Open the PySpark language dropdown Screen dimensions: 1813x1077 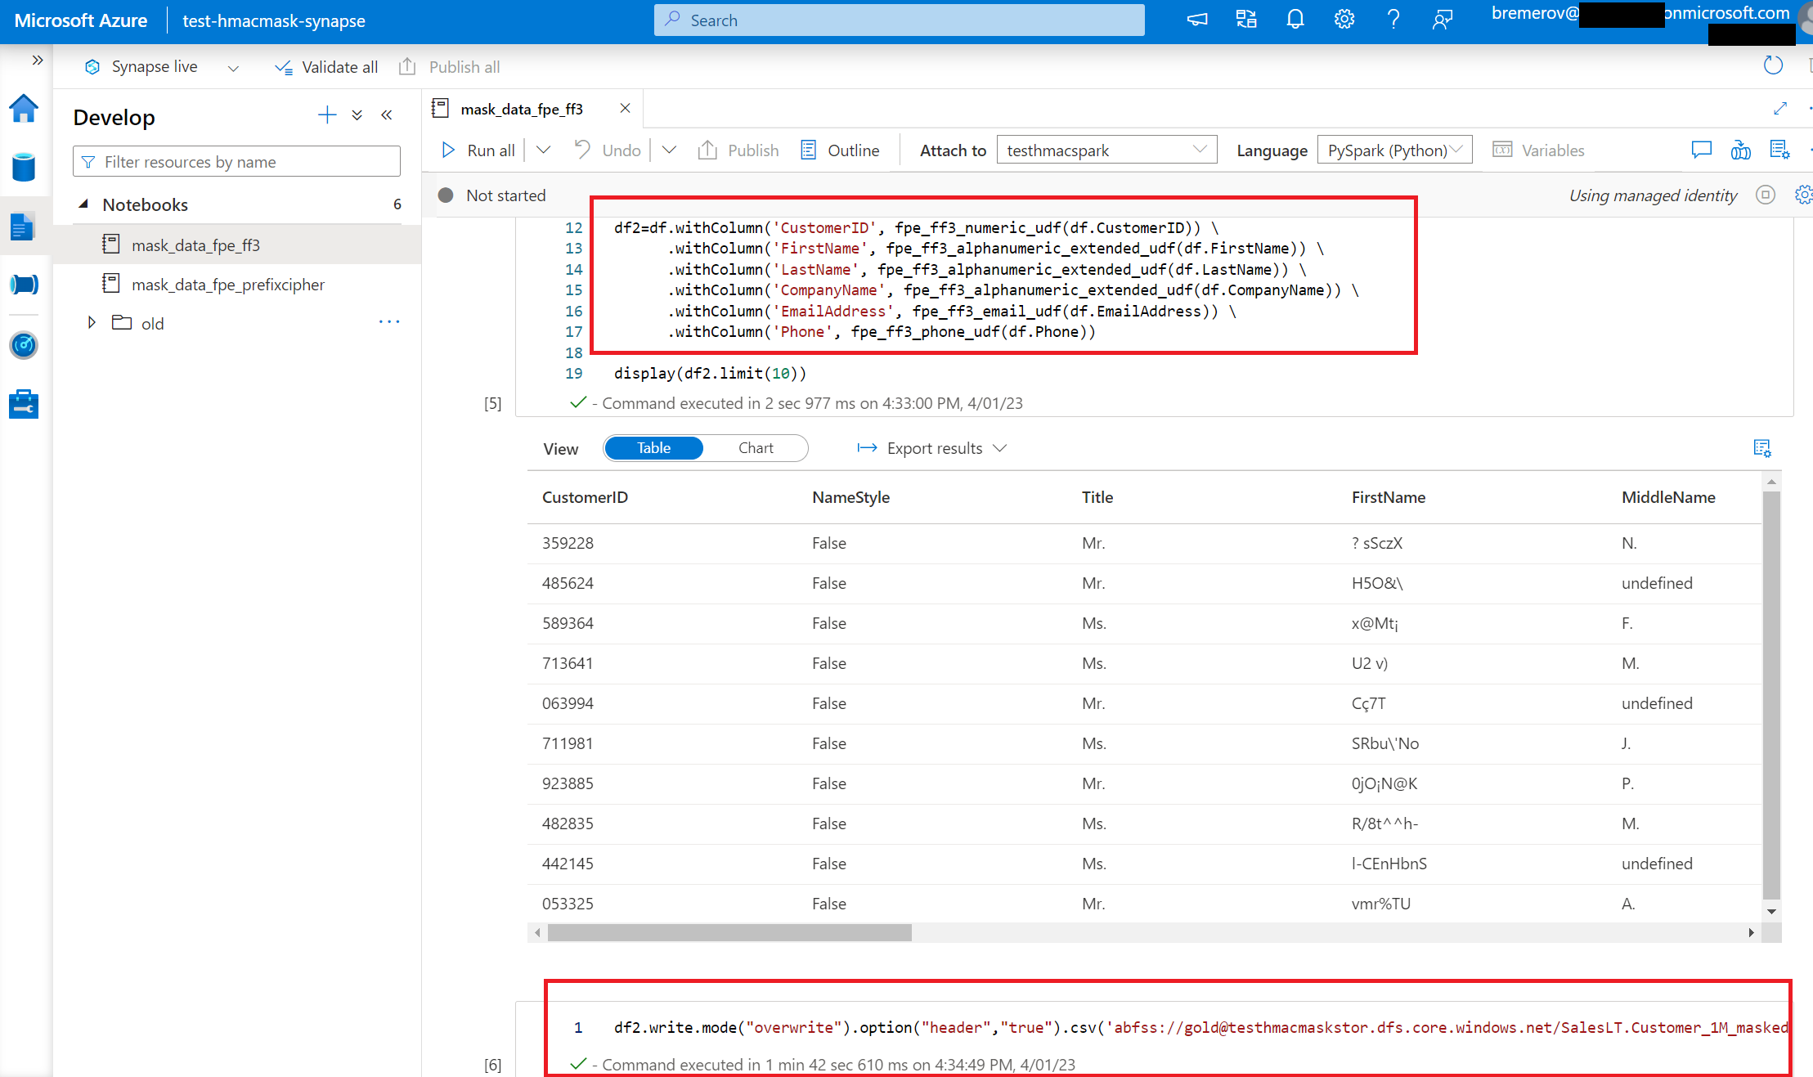click(1393, 150)
